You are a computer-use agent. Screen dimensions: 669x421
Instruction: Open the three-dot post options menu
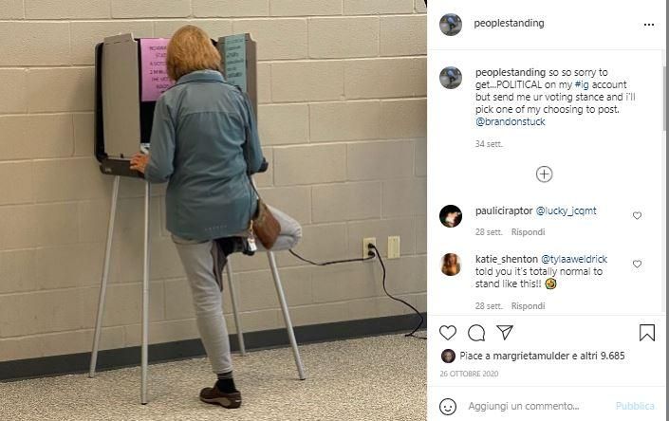[x=648, y=25]
